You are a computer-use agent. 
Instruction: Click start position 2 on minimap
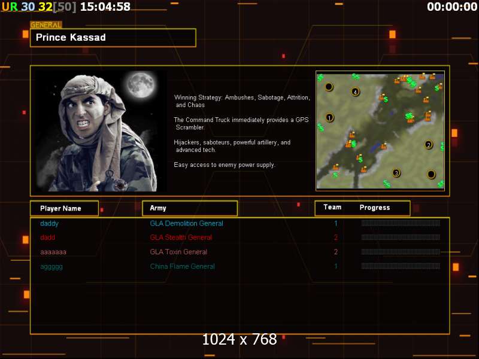pos(429,145)
